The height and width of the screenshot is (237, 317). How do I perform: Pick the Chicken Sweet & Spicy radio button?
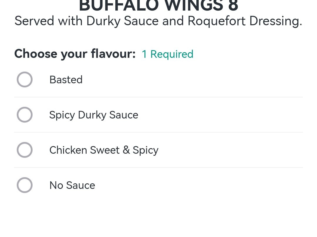click(x=25, y=150)
